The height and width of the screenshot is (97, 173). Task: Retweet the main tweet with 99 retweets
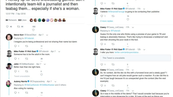(19, 26)
